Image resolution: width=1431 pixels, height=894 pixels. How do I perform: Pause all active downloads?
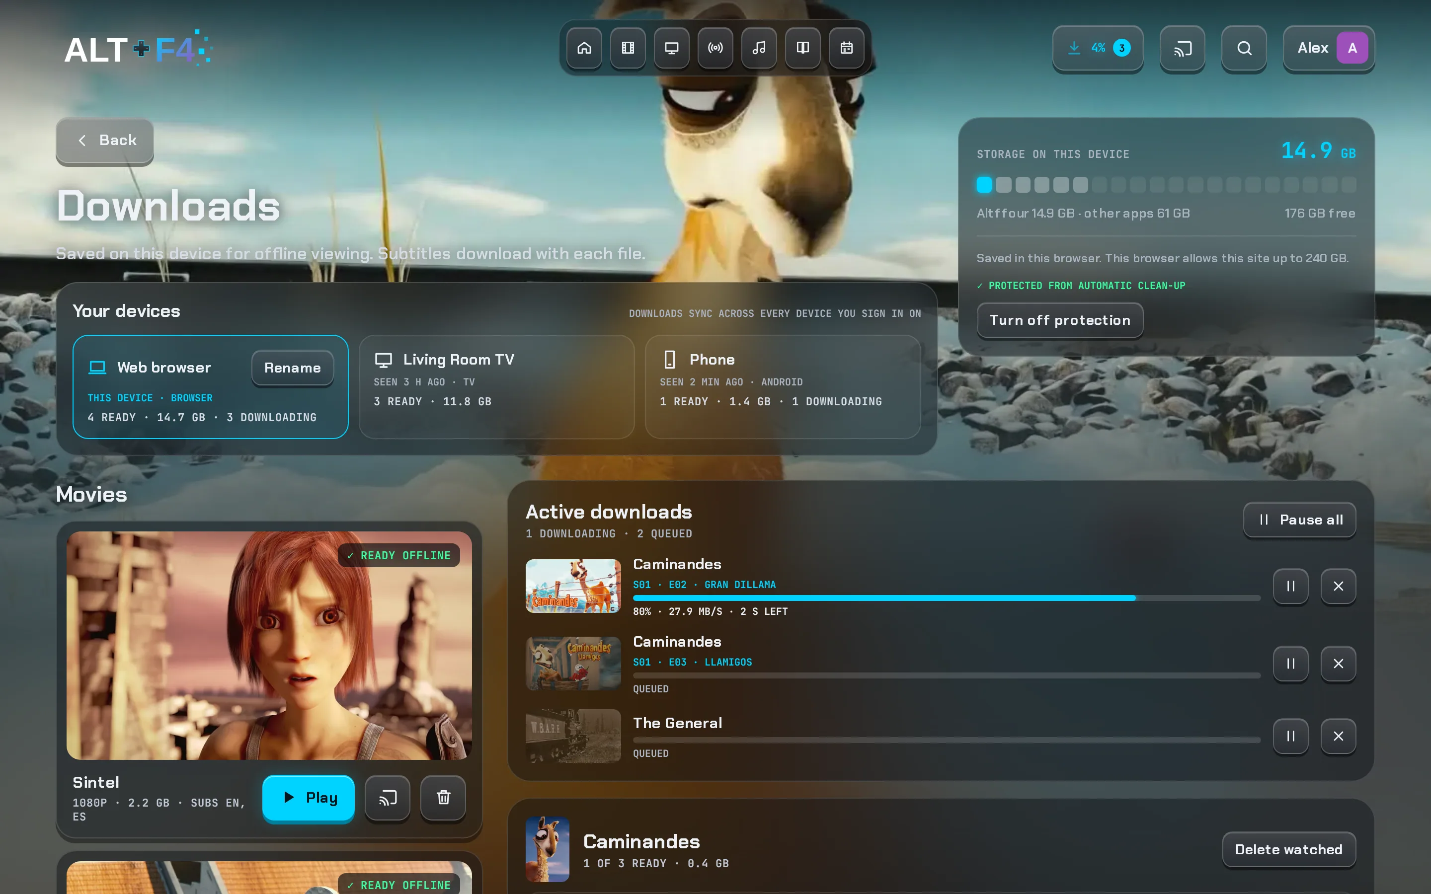click(x=1300, y=520)
